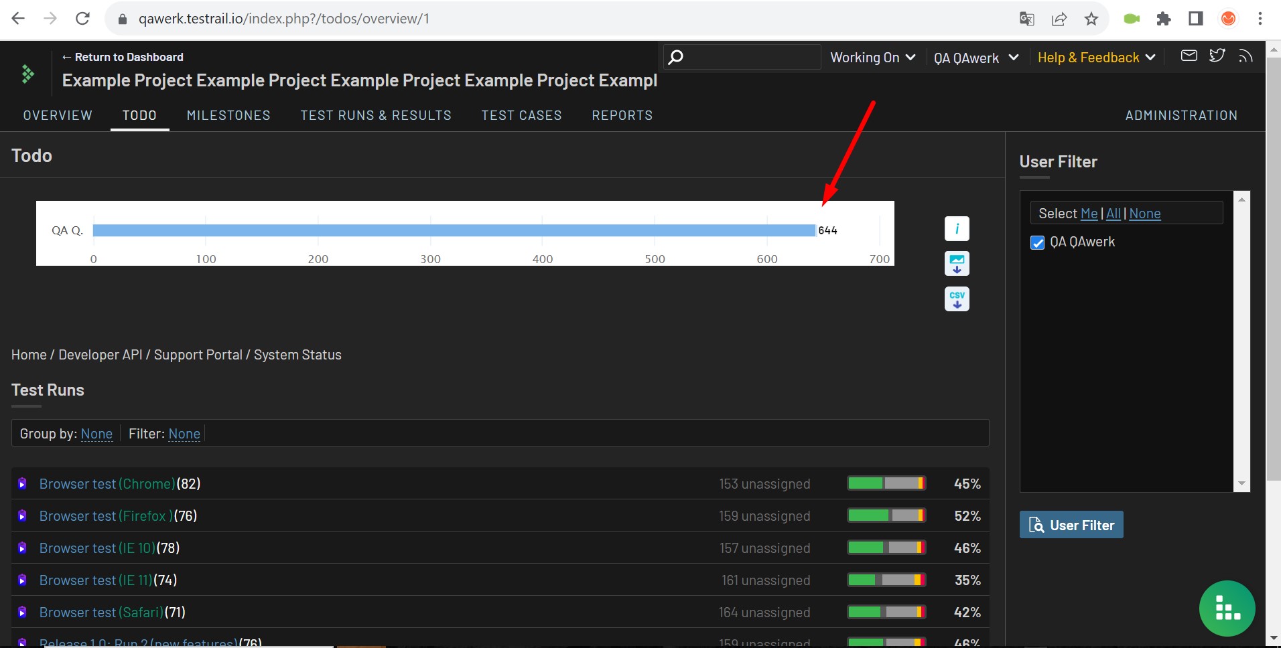
Task: Select Me in the user filter
Action: click(1089, 214)
